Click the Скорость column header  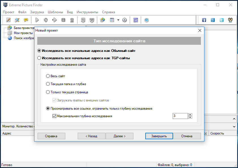(223, 133)
